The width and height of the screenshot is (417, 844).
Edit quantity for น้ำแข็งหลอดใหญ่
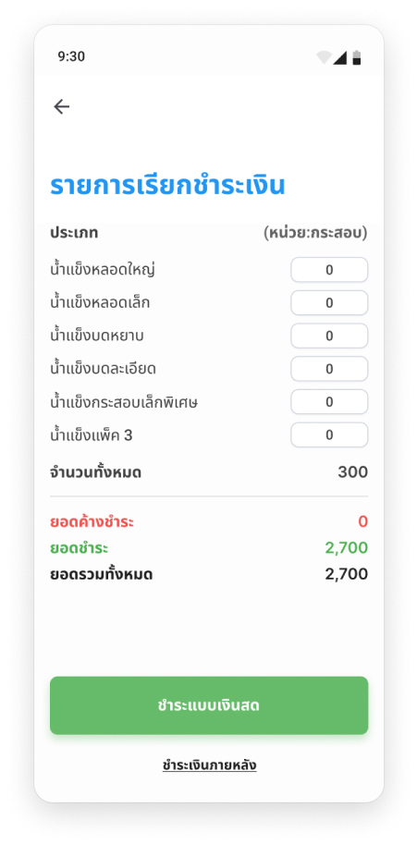tap(329, 270)
